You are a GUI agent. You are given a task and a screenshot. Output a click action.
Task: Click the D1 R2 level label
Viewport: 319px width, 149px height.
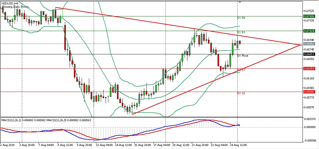pyautogui.click(x=241, y=18)
